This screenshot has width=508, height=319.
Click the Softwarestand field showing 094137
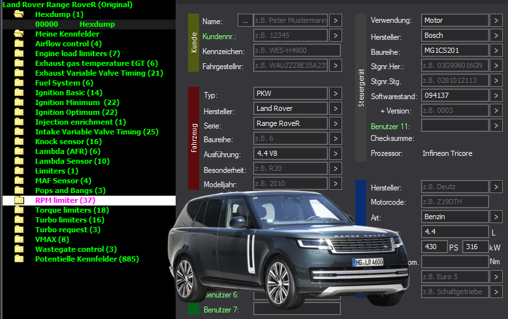pyautogui.click(x=455, y=95)
